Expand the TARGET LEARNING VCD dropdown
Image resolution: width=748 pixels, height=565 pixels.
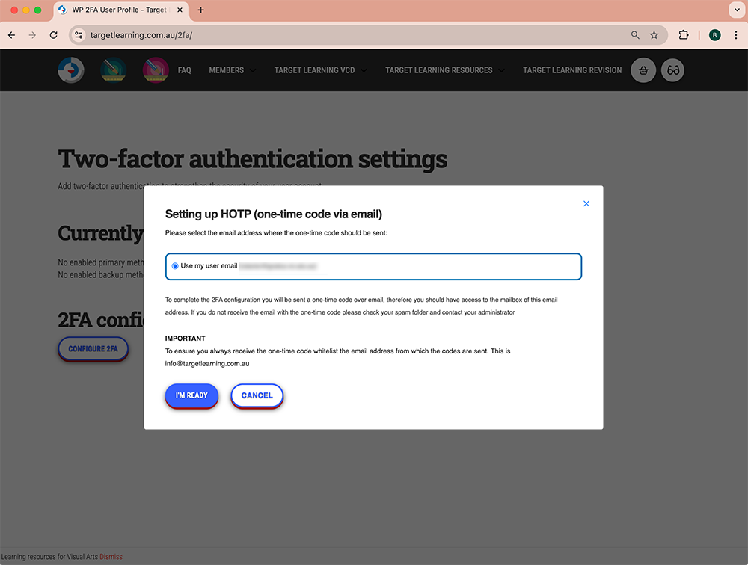click(320, 70)
